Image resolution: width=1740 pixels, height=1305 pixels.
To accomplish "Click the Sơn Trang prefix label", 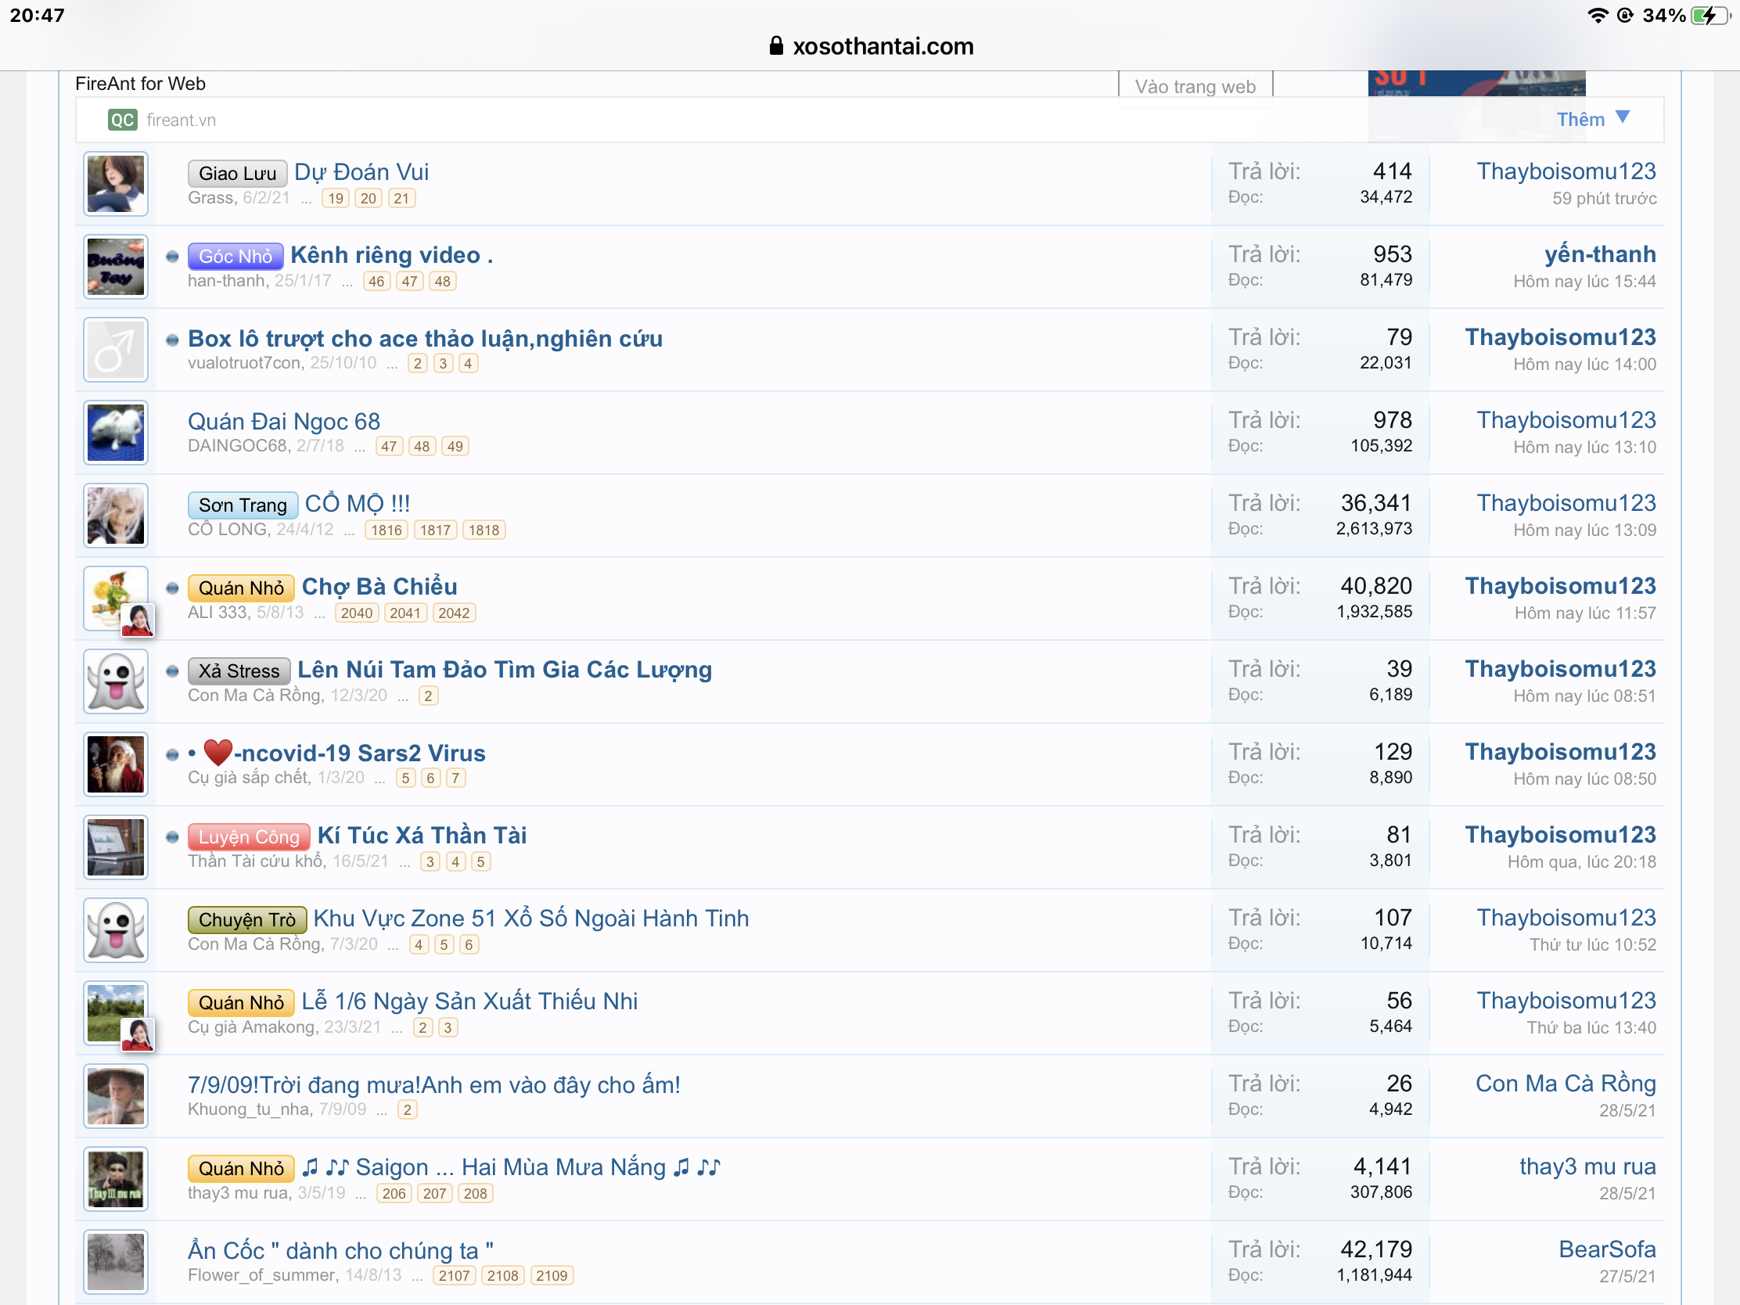I will click(x=243, y=505).
